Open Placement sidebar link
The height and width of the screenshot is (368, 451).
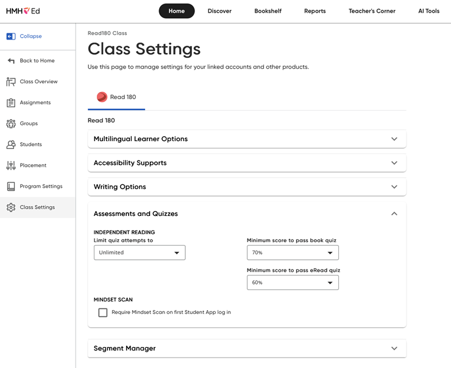33,165
